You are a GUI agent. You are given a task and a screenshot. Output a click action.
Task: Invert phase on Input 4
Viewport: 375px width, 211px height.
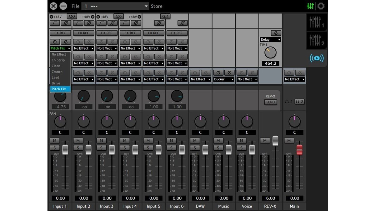(x=136, y=23)
